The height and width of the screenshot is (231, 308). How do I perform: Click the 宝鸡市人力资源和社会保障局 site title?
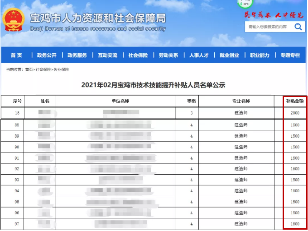point(98,18)
